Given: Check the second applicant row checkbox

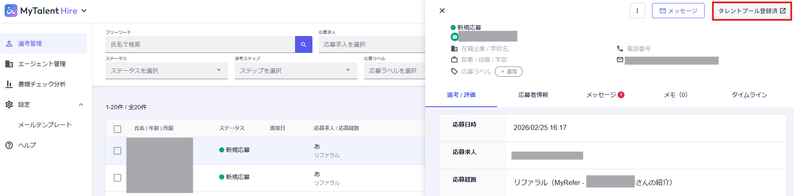Looking at the screenshot, I should [x=117, y=178].
